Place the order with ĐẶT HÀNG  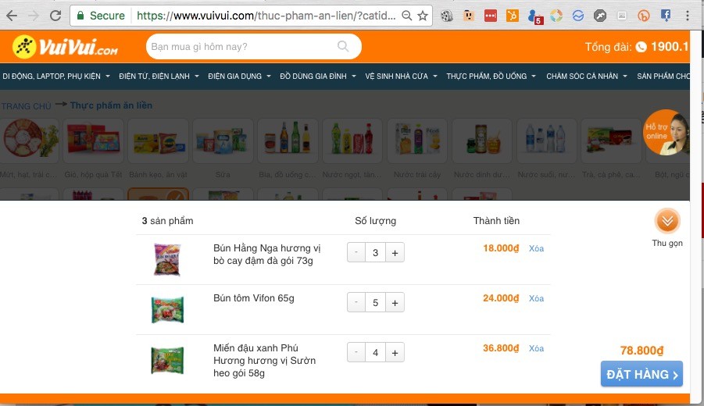tap(641, 374)
